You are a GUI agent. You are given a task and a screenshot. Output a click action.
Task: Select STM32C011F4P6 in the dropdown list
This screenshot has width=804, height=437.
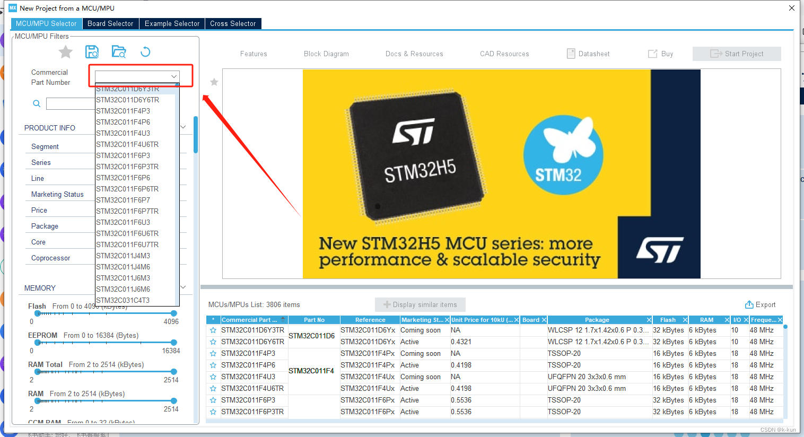click(135, 122)
